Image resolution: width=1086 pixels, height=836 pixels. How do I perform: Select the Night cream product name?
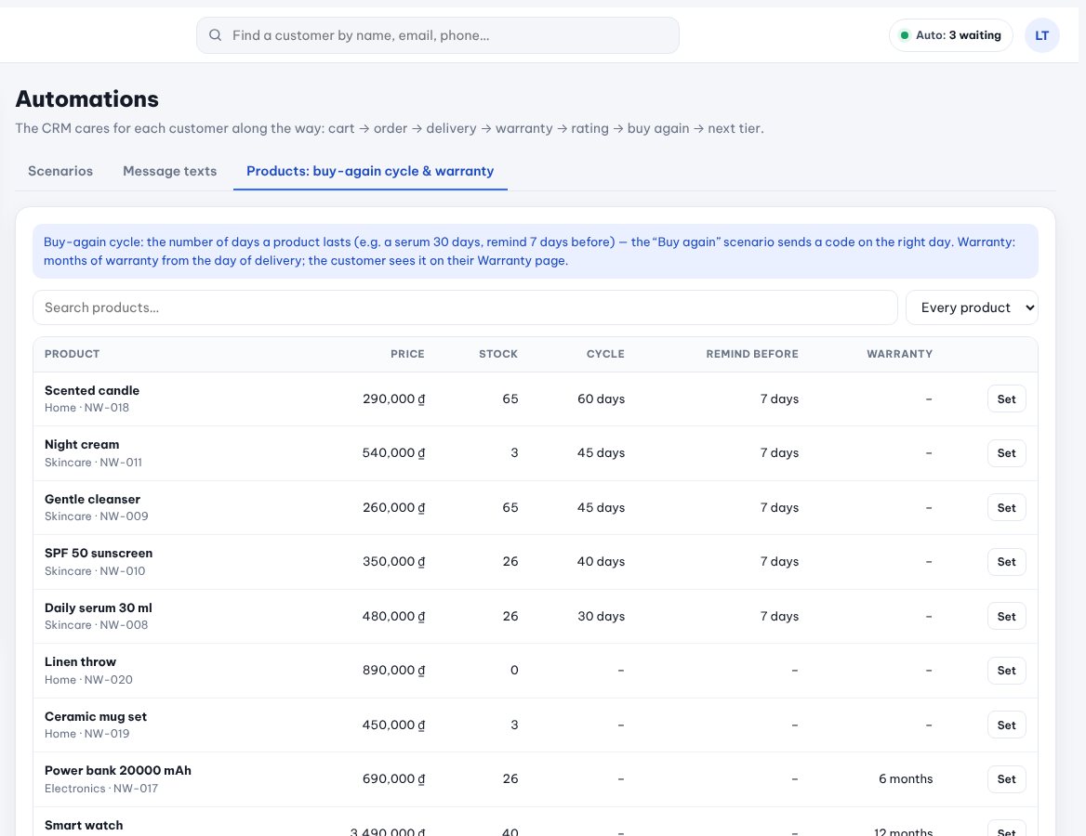click(x=82, y=444)
